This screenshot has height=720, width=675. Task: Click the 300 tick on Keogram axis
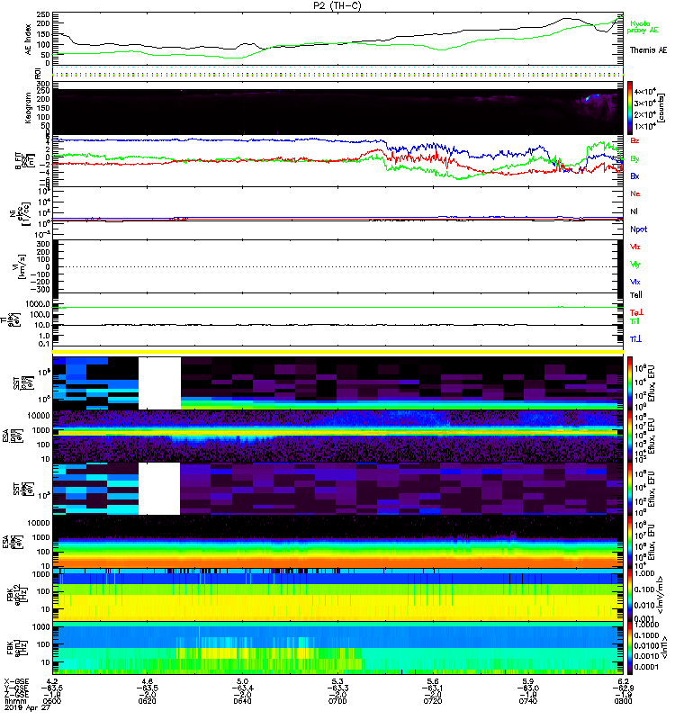point(43,84)
